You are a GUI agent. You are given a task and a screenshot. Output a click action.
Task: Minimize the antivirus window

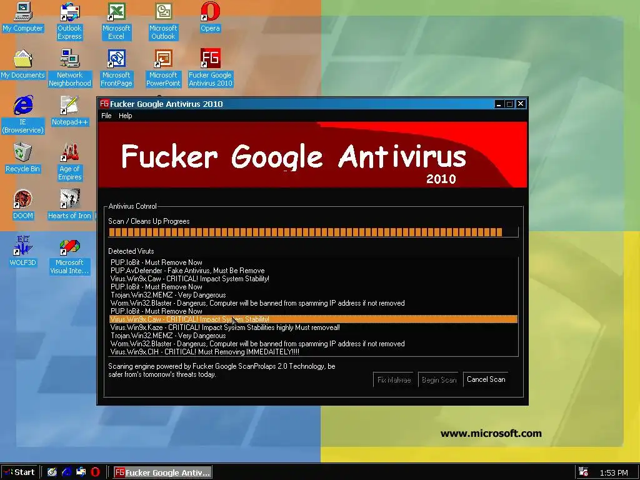498,104
